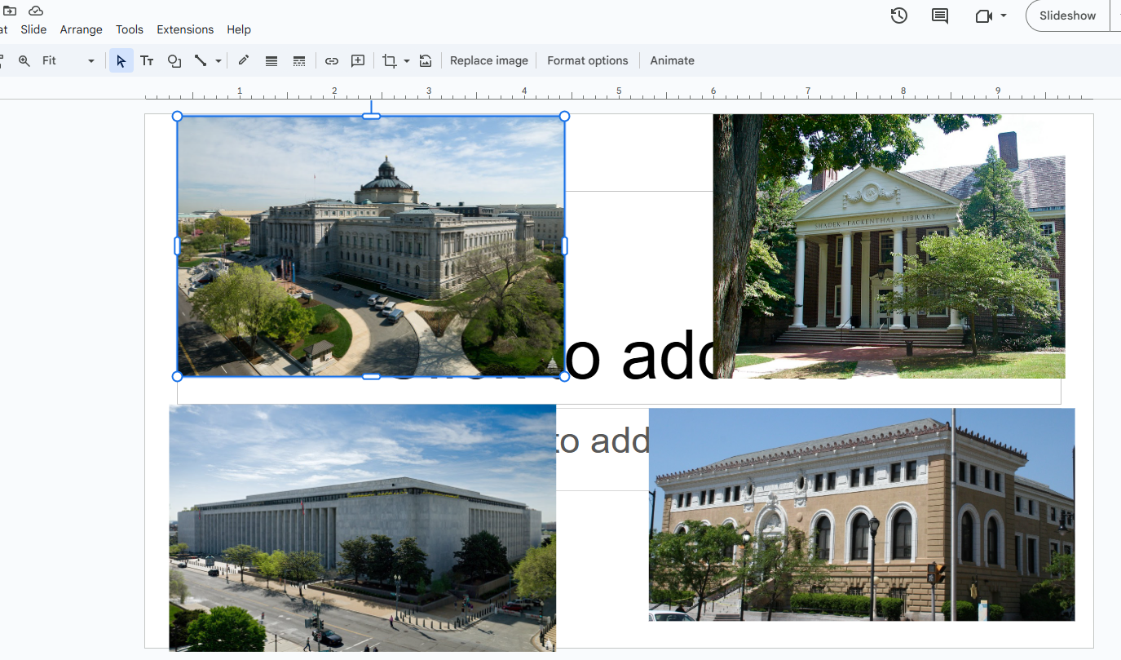
Task: Expand the line tool options arrow
Action: point(218,60)
